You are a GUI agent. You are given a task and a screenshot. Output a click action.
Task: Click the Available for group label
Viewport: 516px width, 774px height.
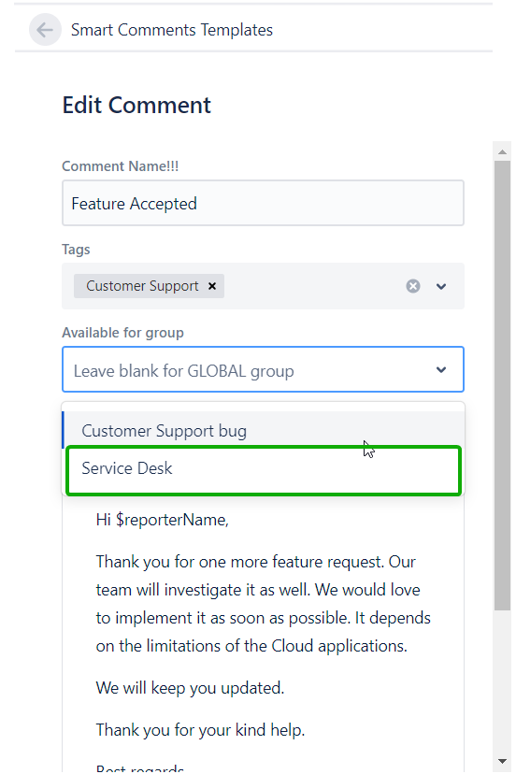(x=123, y=333)
